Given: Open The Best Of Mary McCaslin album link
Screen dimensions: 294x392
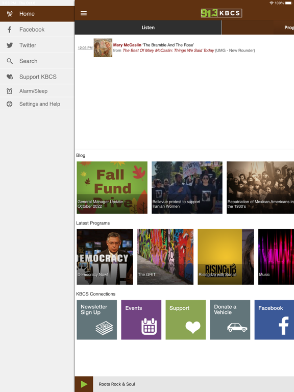Looking at the screenshot, I should 168,51.
